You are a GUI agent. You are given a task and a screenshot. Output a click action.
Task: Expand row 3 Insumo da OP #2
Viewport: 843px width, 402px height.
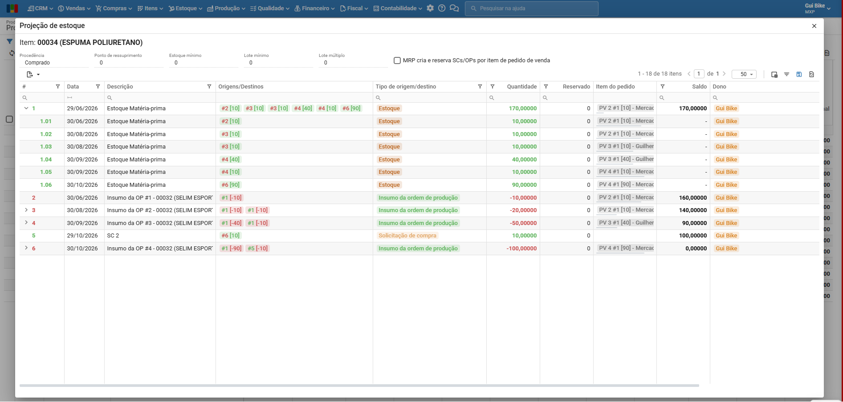(26, 210)
